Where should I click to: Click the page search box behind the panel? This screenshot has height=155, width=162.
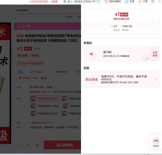48,10
